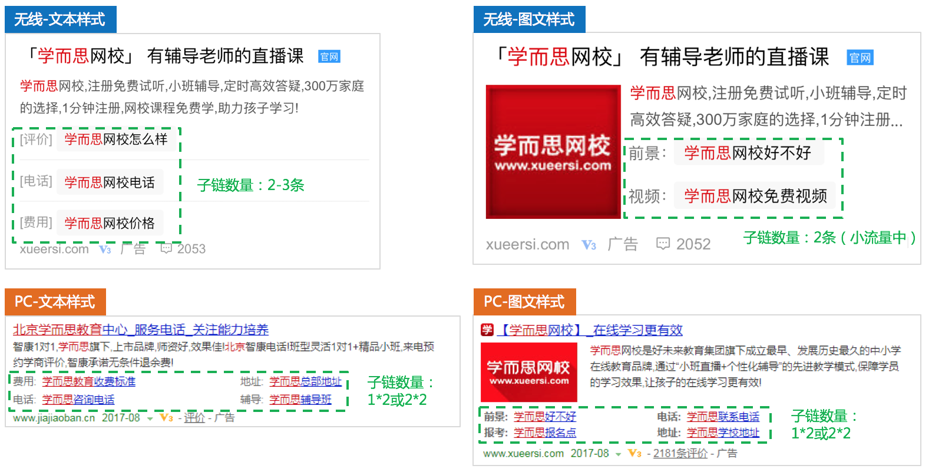Click the xueersi.com URL beside 2053
932x472 pixels.
54,249
